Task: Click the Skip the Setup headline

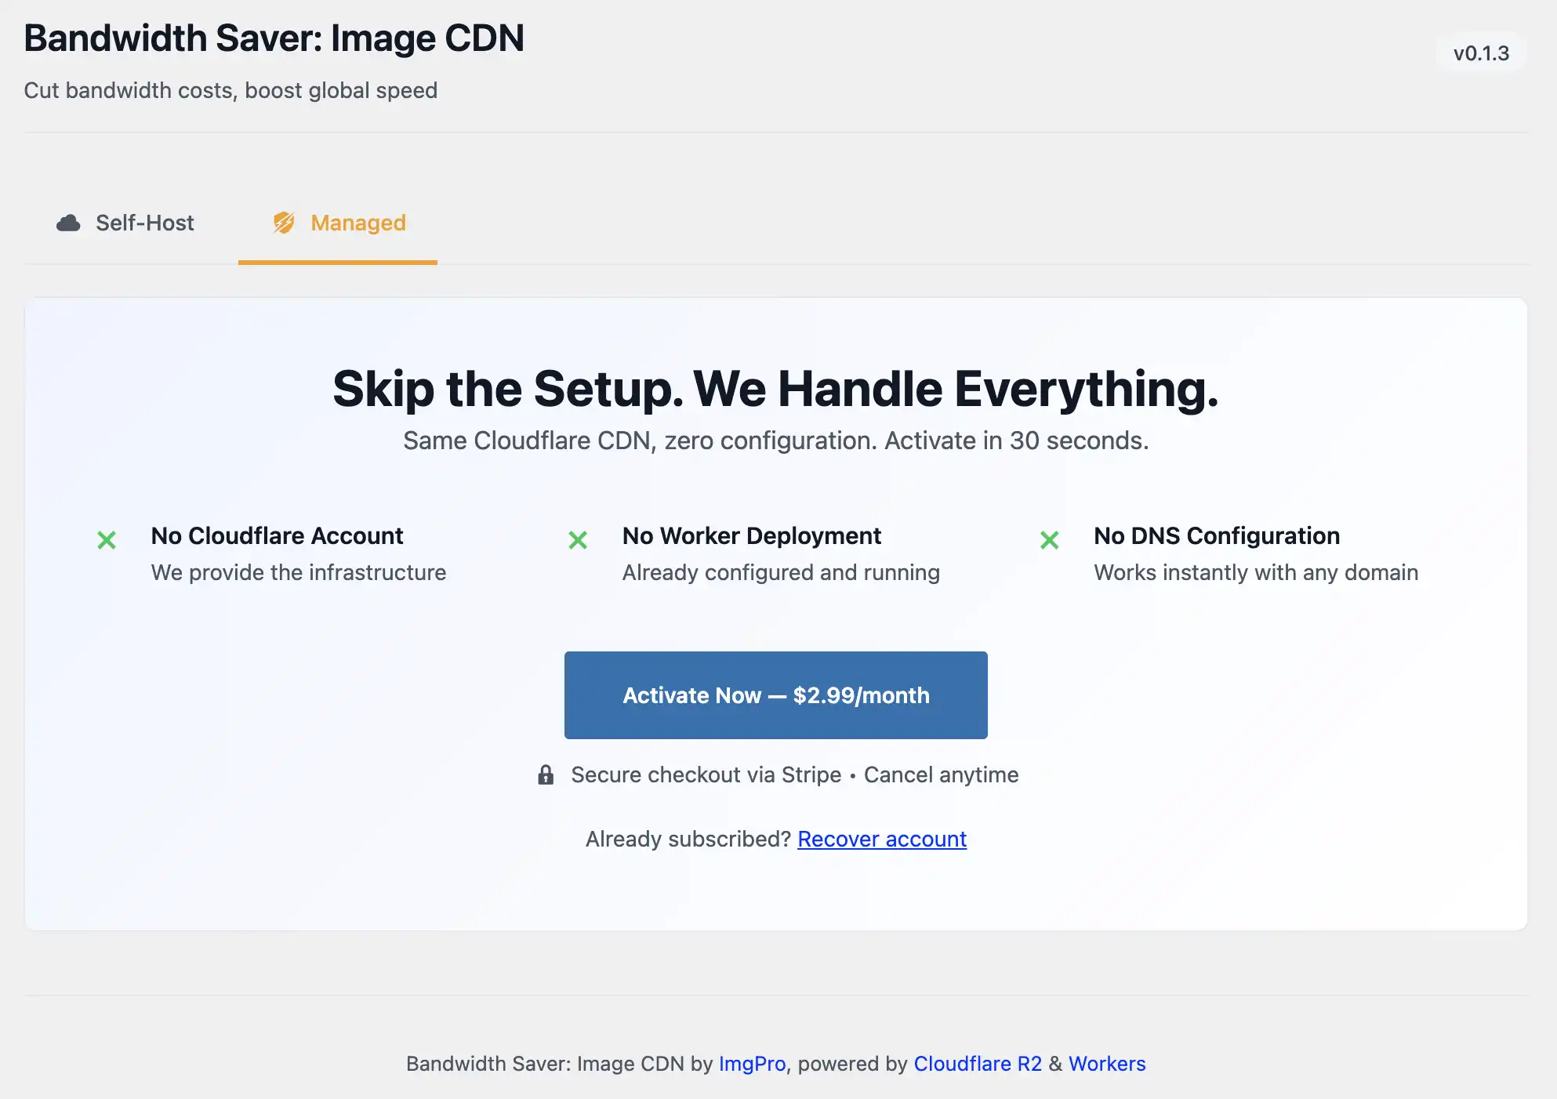Action: (x=775, y=389)
